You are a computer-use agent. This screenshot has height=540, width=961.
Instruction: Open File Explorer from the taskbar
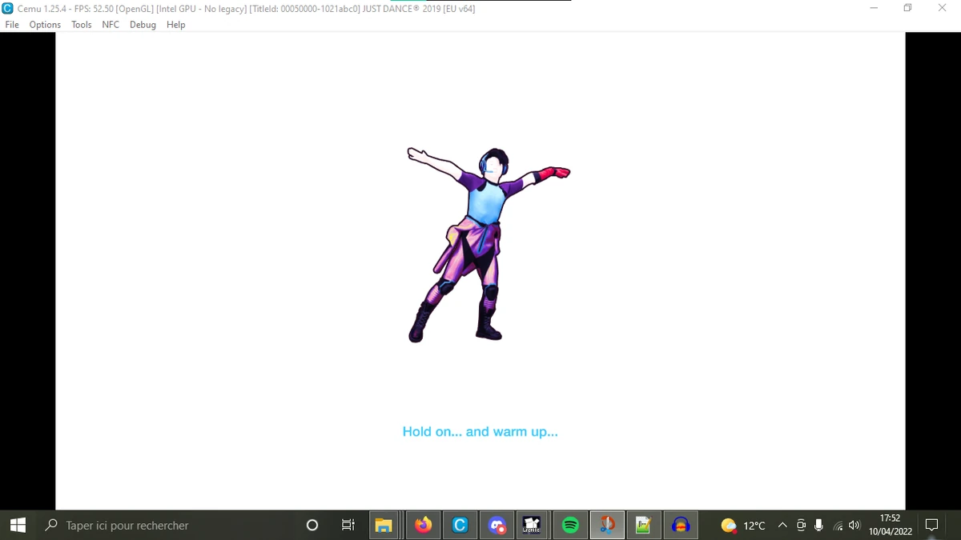click(x=384, y=525)
